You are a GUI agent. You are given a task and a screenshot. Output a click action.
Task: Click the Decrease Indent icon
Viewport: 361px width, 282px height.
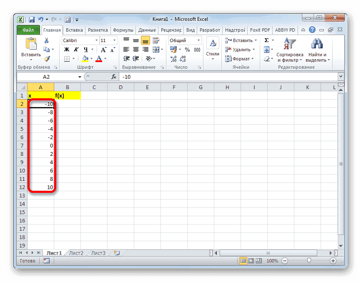coord(126,58)
